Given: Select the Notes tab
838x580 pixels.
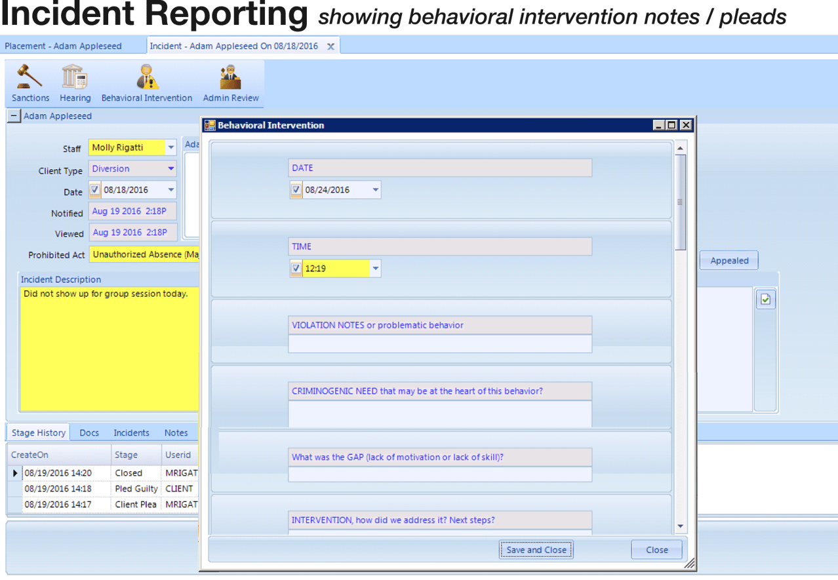Looking at the screenshot, I should 175,433.
